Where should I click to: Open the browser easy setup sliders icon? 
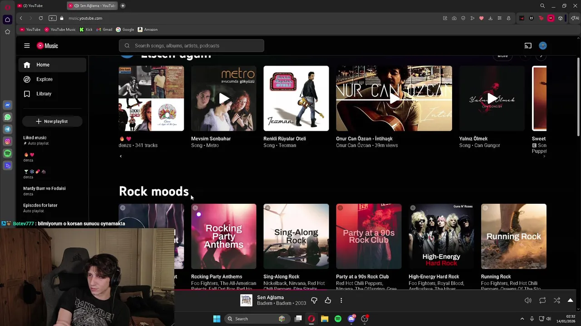(499, 18)
